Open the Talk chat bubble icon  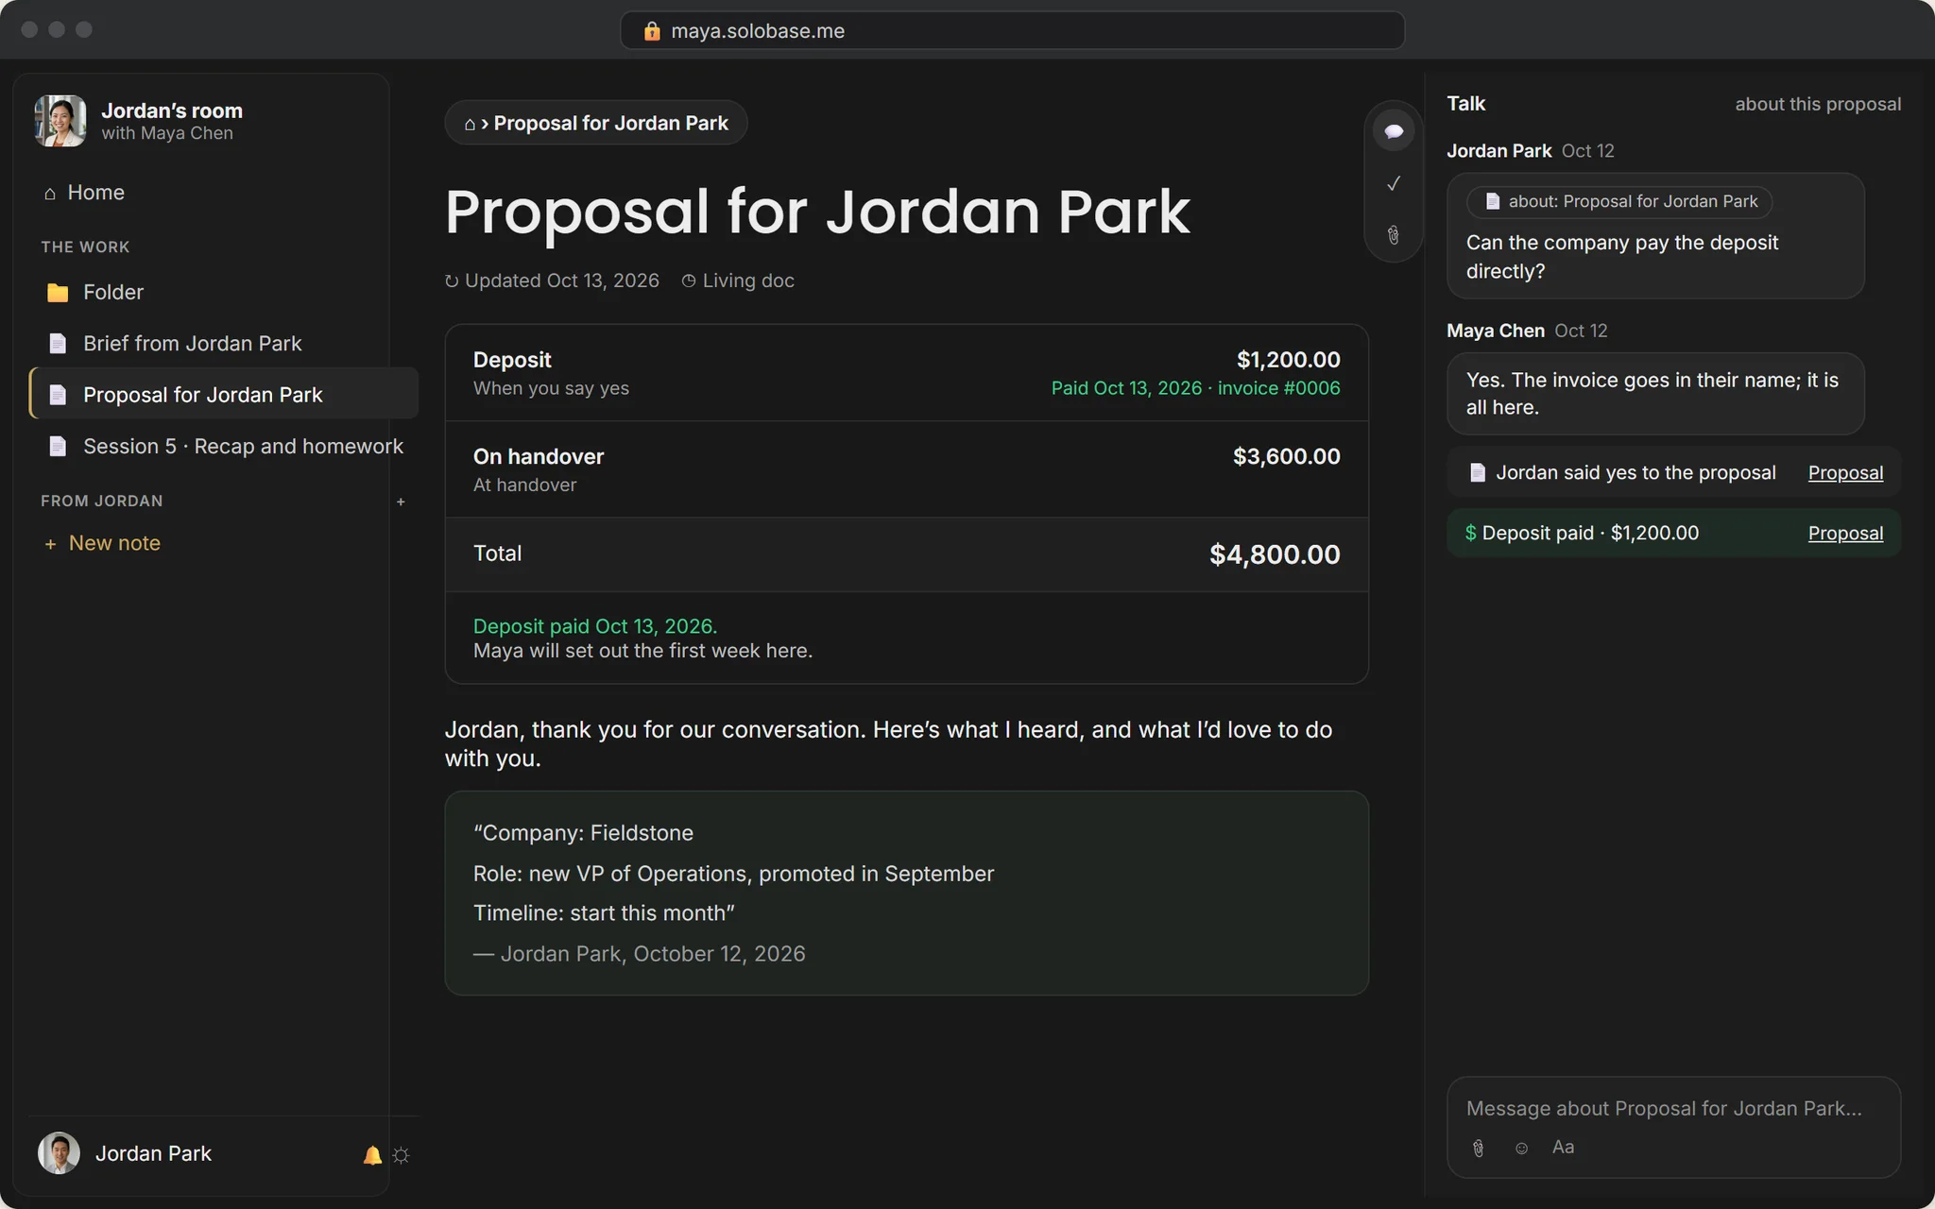click(1393, 131)
